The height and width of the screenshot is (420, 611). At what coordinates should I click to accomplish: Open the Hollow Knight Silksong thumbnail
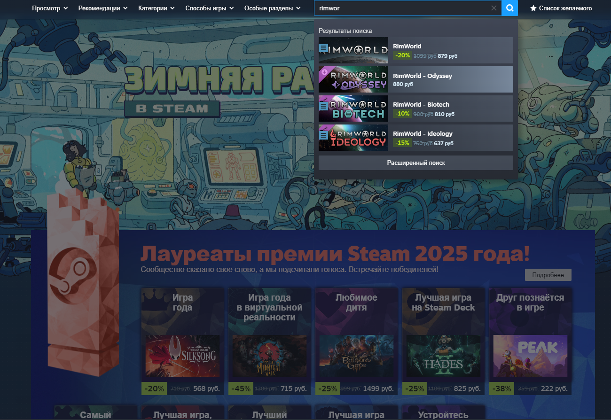pyautogui.click(x=182, y=356)
